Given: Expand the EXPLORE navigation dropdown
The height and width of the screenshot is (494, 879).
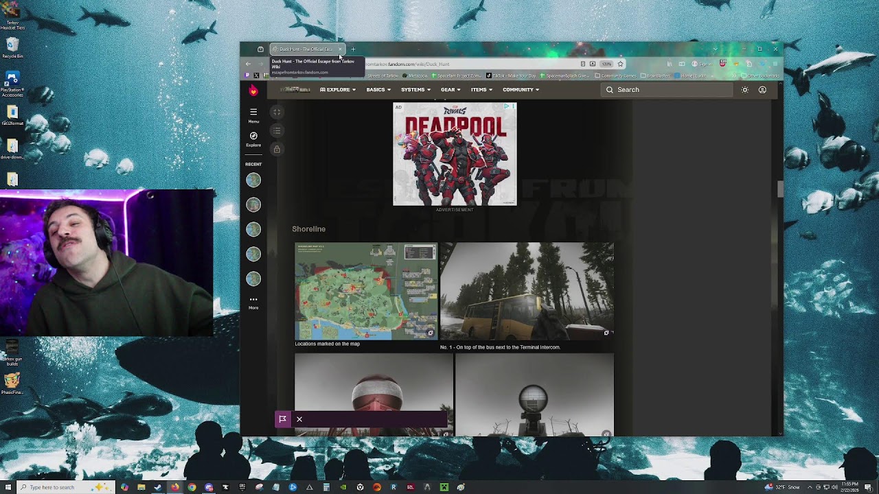Looking at the screenshot, I should (337, 90).
